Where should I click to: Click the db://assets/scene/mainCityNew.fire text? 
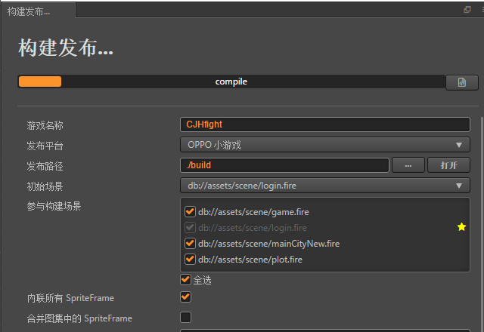tap(269, 244)
